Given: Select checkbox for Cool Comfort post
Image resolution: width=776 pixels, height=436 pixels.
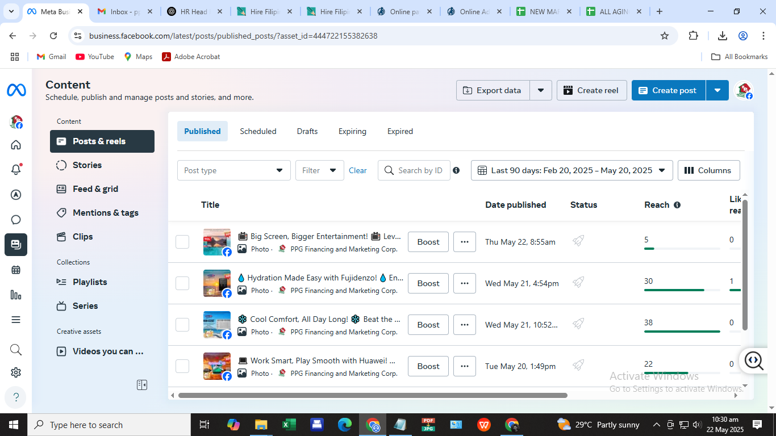Looking at the screenshot, I should point(182,325).
